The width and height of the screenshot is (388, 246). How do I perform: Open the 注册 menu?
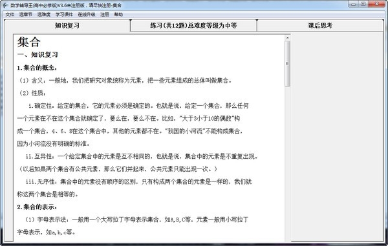click(105, 15)
